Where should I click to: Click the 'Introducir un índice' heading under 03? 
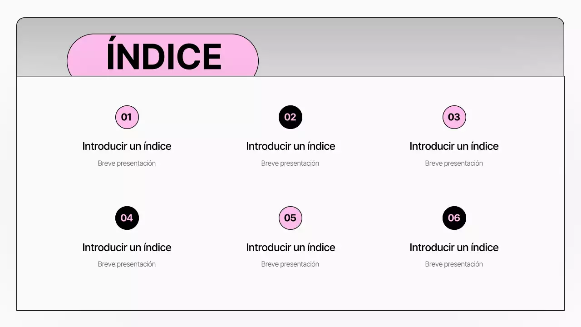tap(454, 146)
